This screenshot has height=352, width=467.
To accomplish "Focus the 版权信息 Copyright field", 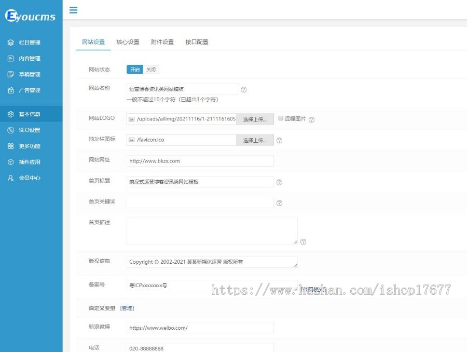I will click(x=212, y=262).
